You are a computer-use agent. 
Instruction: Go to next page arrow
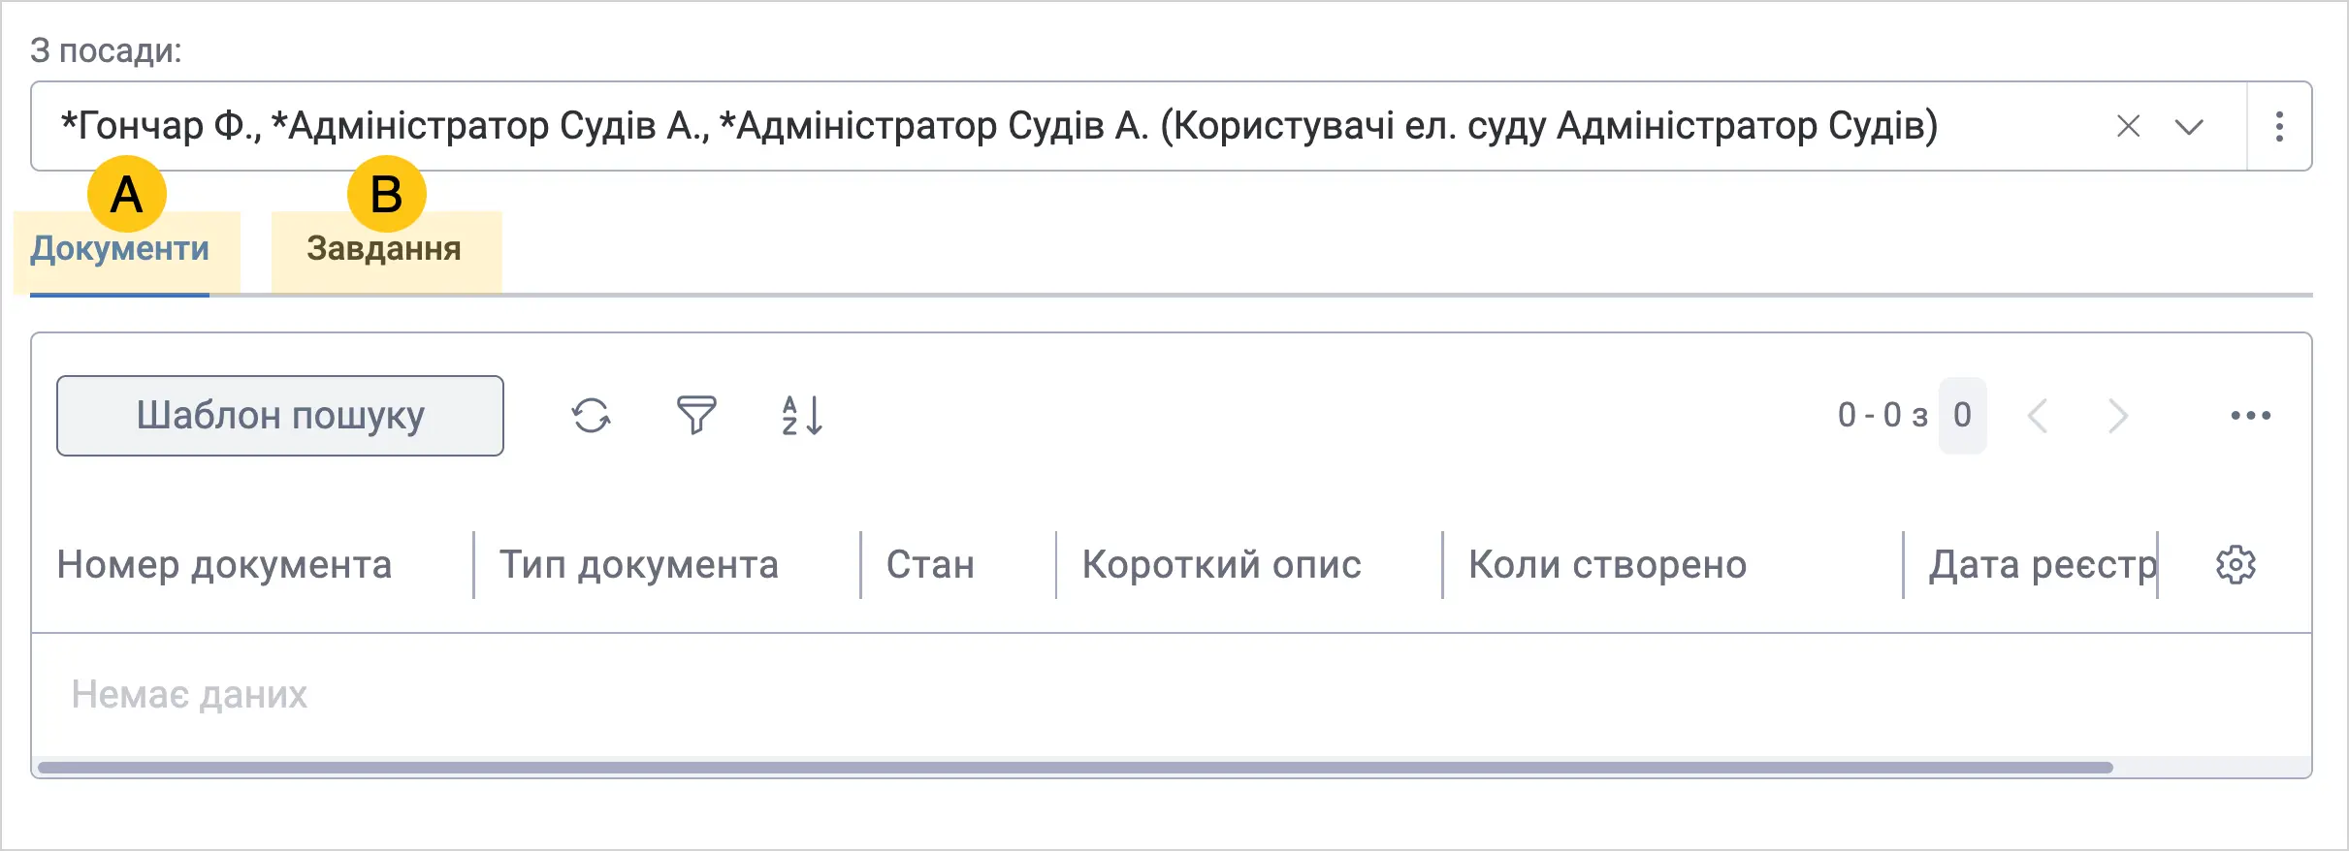(x=2118, y=416)
